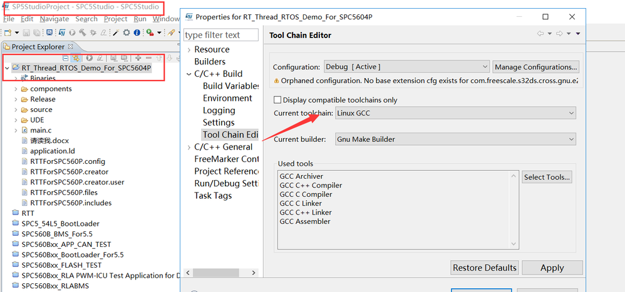Image resolution: width=625 pixels, height=292 pixels.
Task: Open the view menu triangle in dialog header
Action: [578, 34]
